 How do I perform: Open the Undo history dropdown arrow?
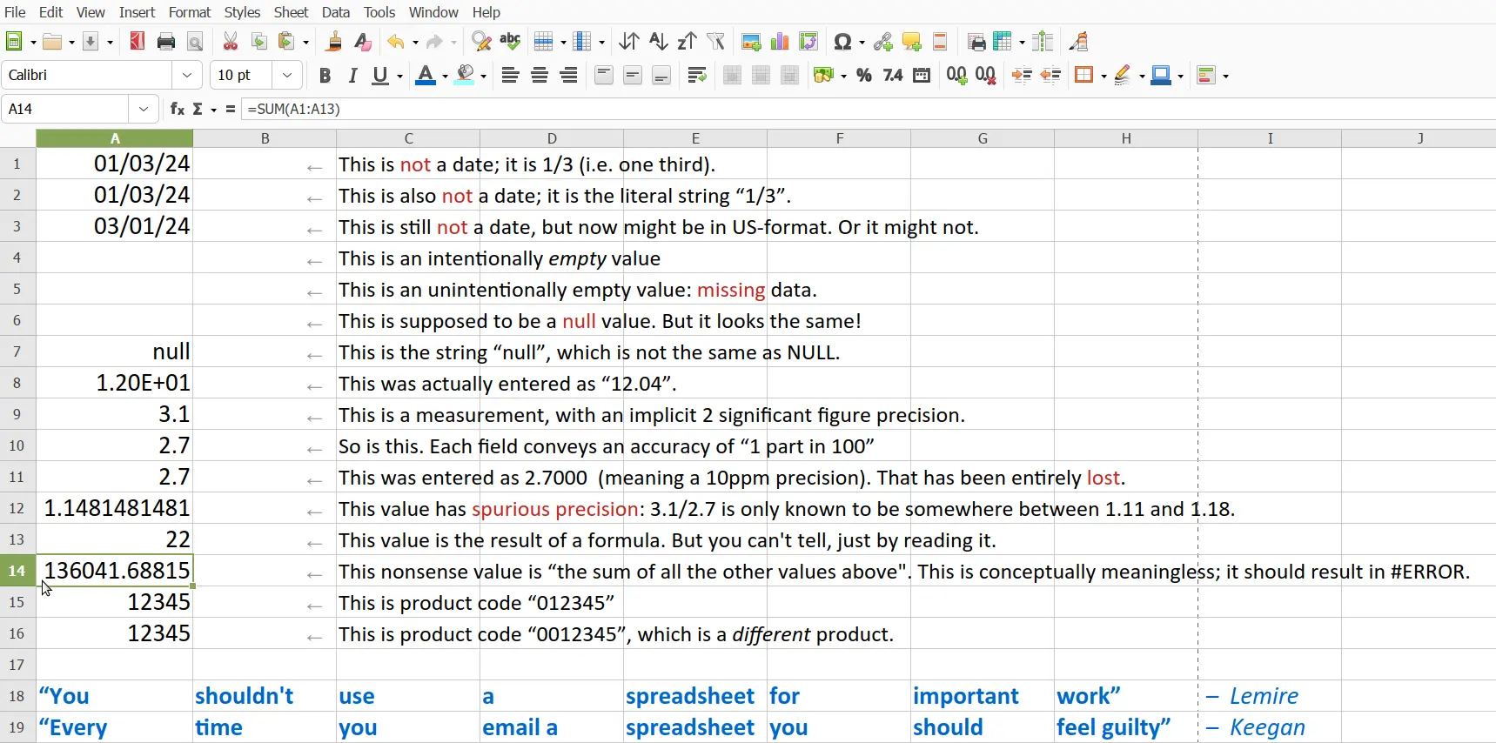tap(415, 42)
